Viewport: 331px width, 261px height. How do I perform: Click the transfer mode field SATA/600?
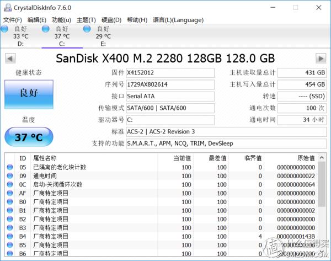(170, 108)
